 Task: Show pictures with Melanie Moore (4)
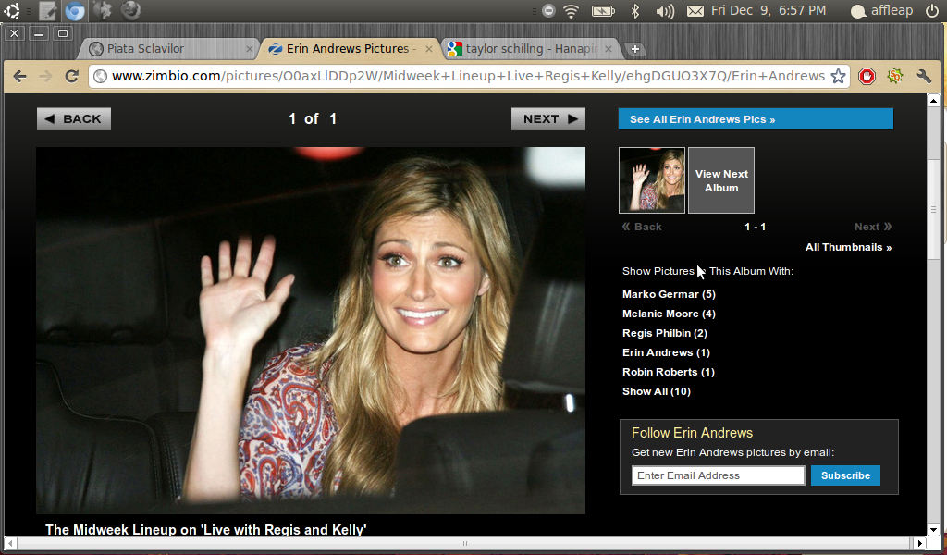point(669,314)
